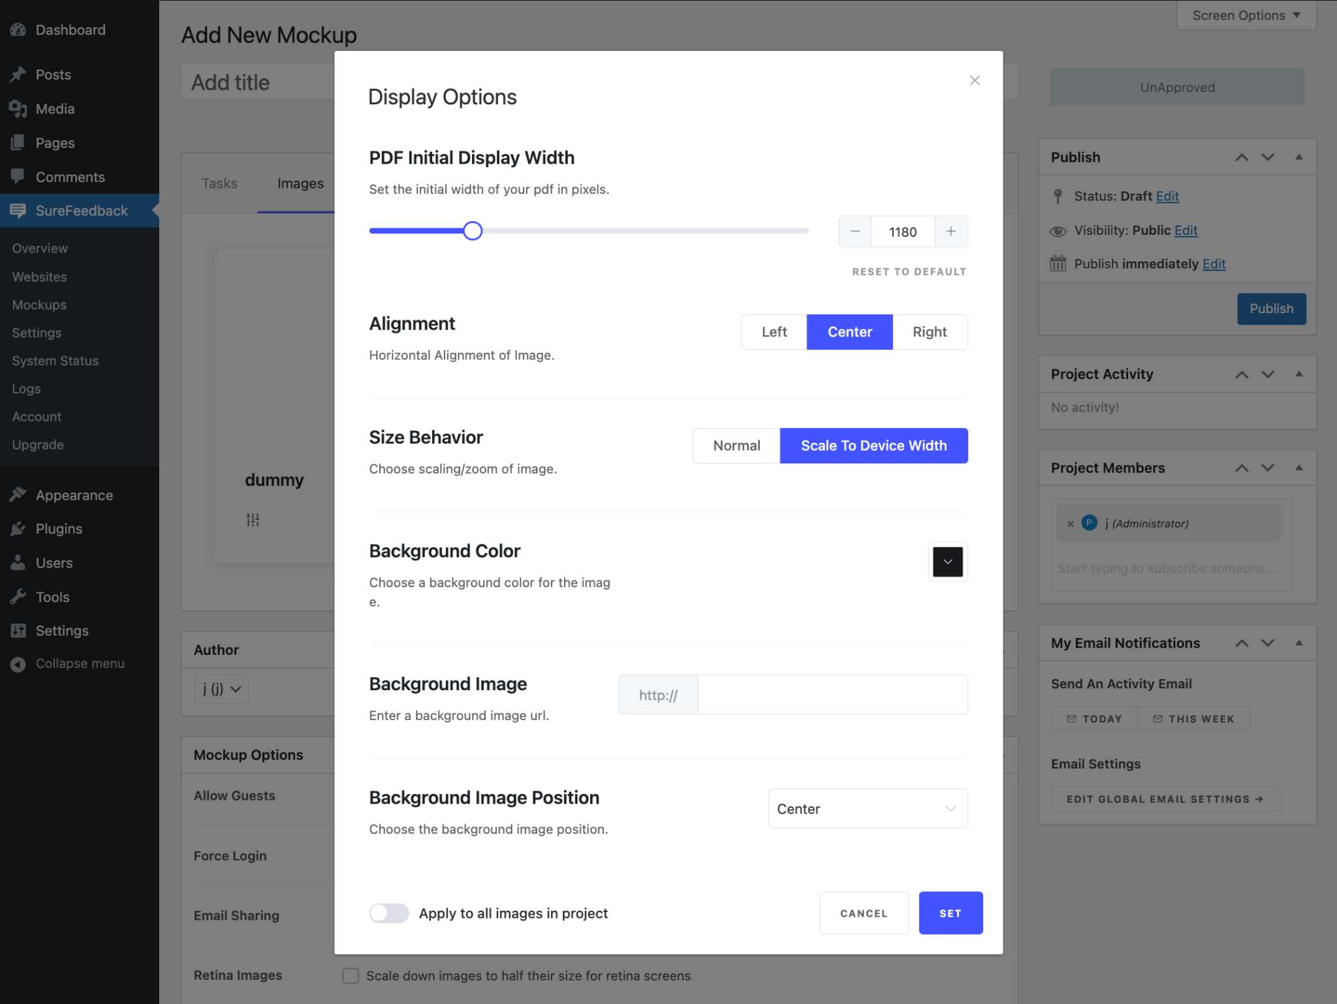Viewport: 1337px width, 1004px height.
Task: Select the Media library icon
Action: 19,108
